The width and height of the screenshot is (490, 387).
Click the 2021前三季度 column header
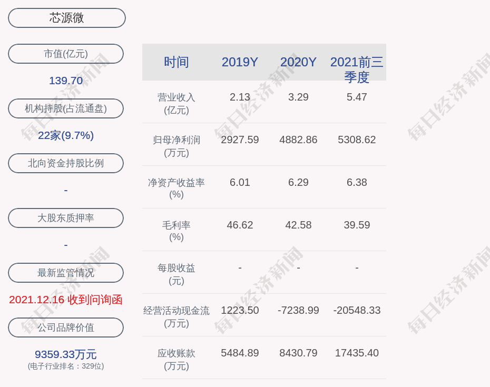pos(357,69)
